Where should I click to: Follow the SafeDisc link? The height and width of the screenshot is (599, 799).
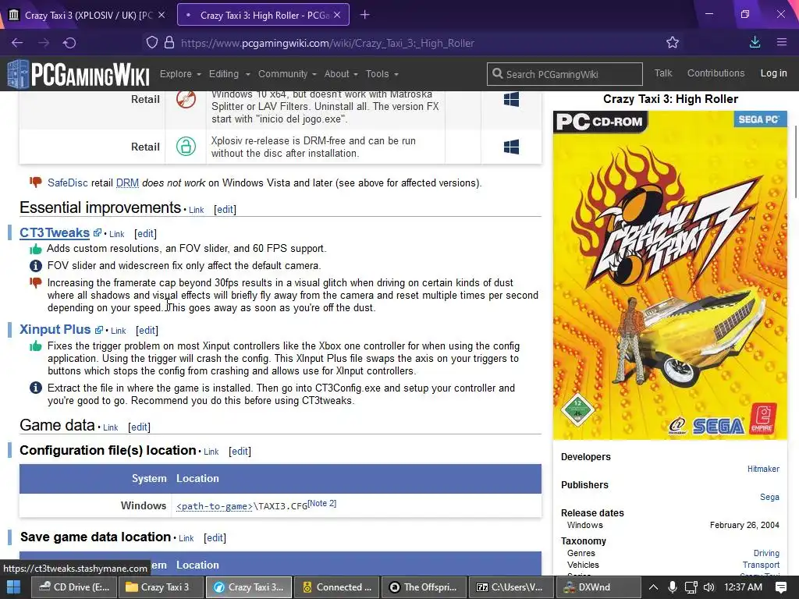click(67, 183)
